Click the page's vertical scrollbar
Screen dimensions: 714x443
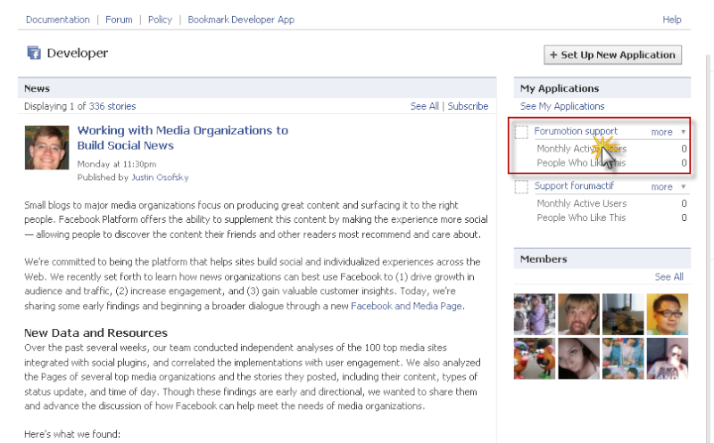(x=710, y=249)
